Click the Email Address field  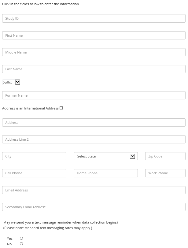click(94, 190)
